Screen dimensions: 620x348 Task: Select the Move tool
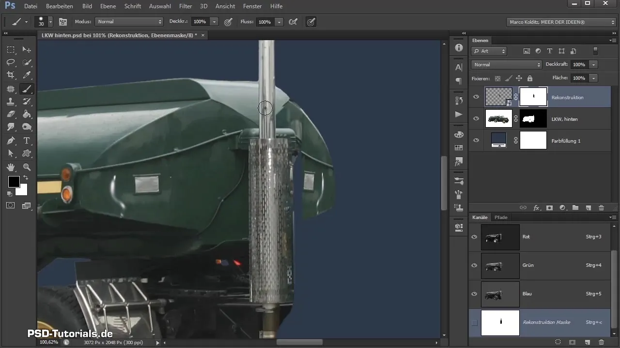(x=27, y=50)
